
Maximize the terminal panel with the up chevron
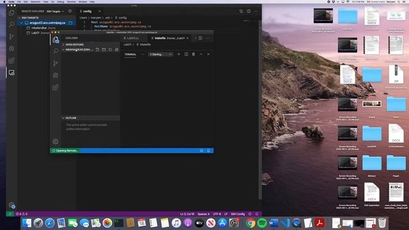(201, 54)
